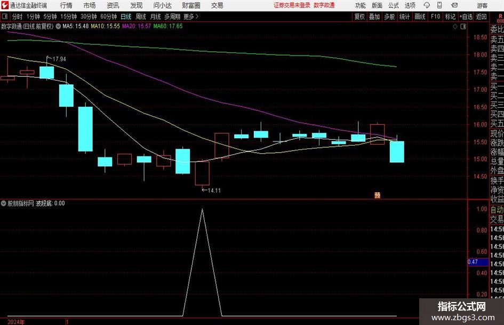Image resolution: width=504 pixels, height=325 pixels.
Task: Open the 问小达 menu
Action: click(x=162, y=5)
